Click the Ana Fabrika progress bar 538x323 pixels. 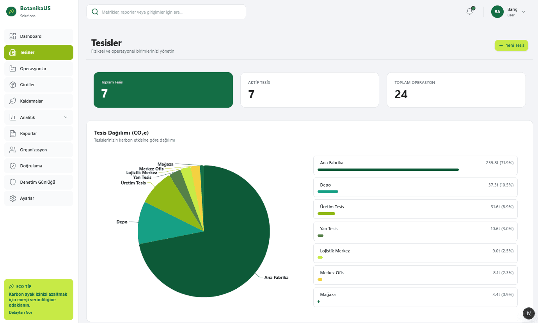click(x=388, y=170)
